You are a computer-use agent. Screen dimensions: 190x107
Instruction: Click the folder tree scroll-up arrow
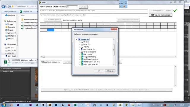coord(114,39)
